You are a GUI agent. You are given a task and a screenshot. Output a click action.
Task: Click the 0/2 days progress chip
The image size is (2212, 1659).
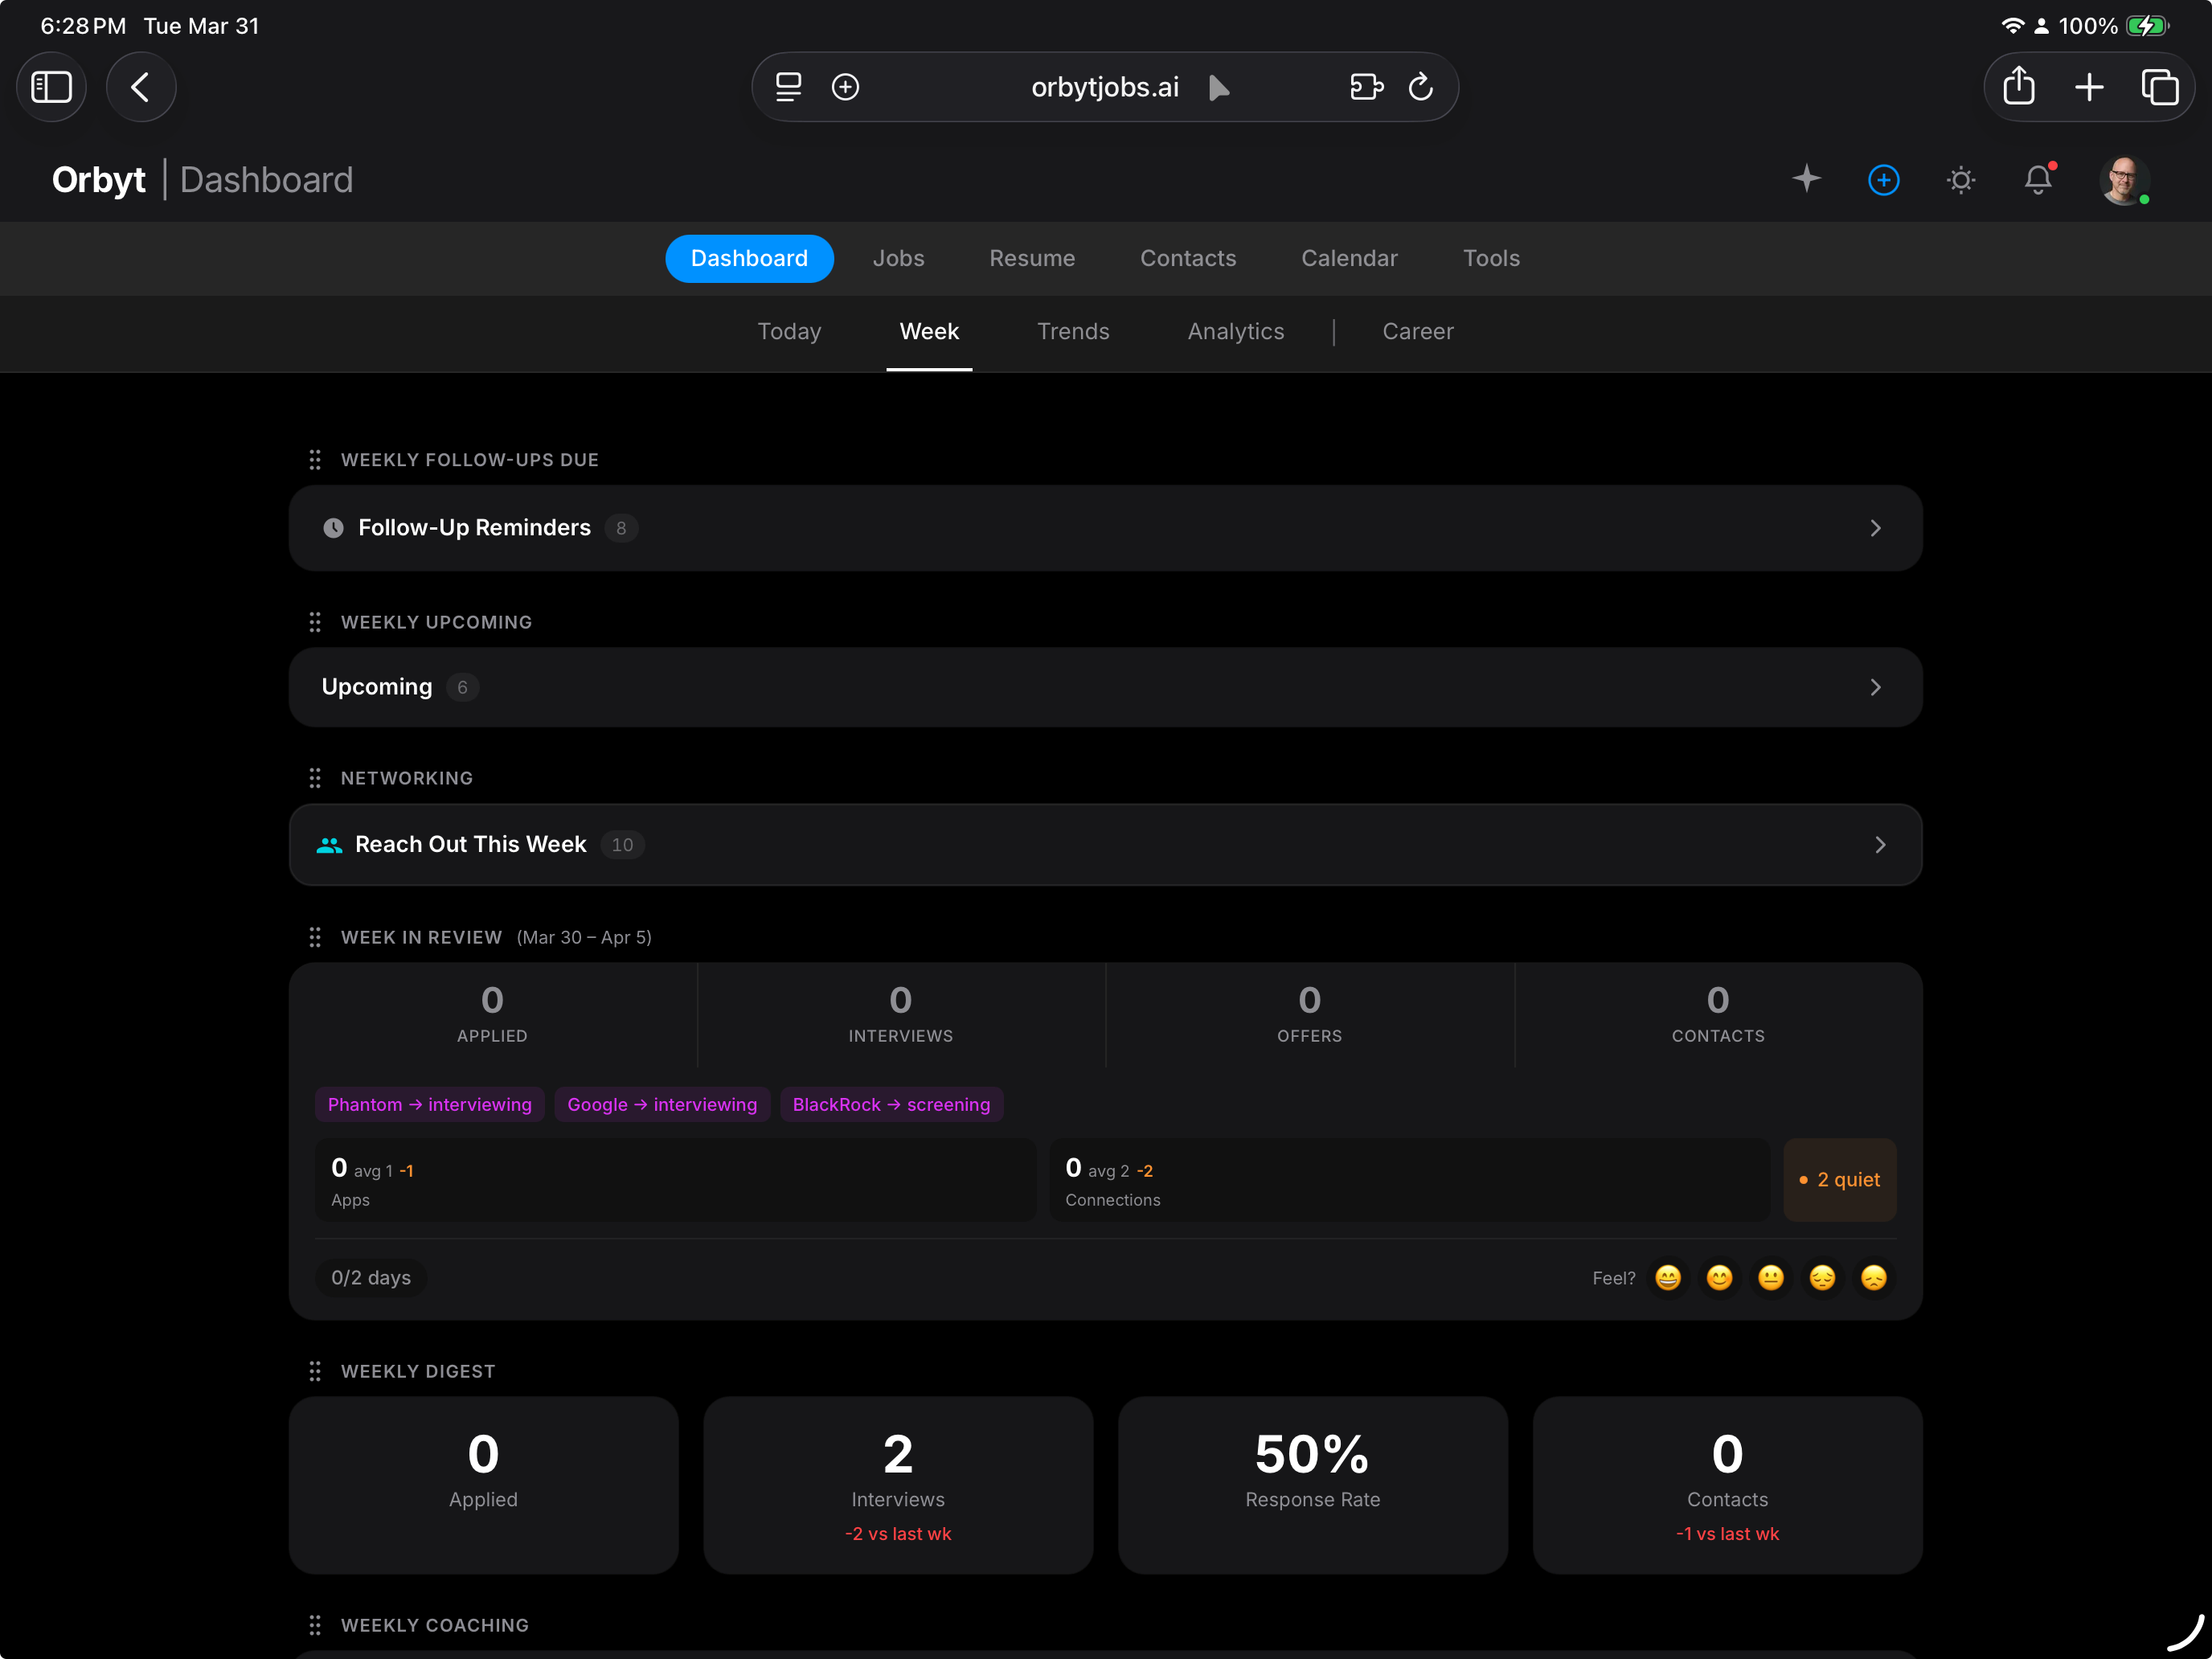(x=370, y=1277)
